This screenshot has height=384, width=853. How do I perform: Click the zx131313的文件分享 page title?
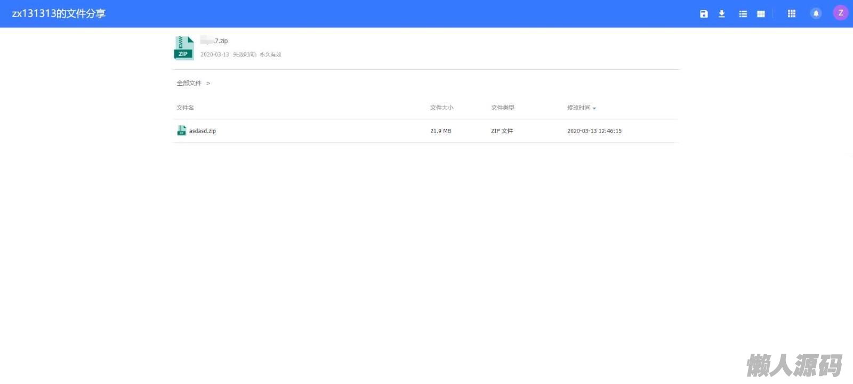coord(59,14)
